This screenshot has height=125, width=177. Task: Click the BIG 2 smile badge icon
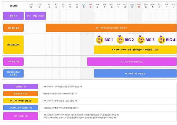coord(120,40)
